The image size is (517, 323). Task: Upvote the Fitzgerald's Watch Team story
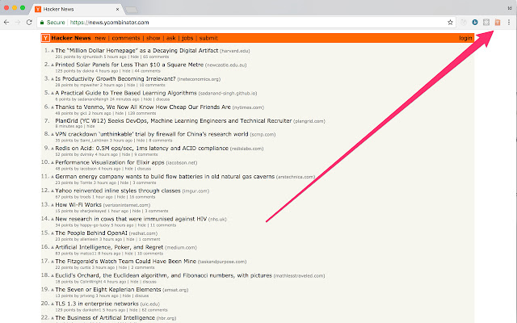coord(52,262)
